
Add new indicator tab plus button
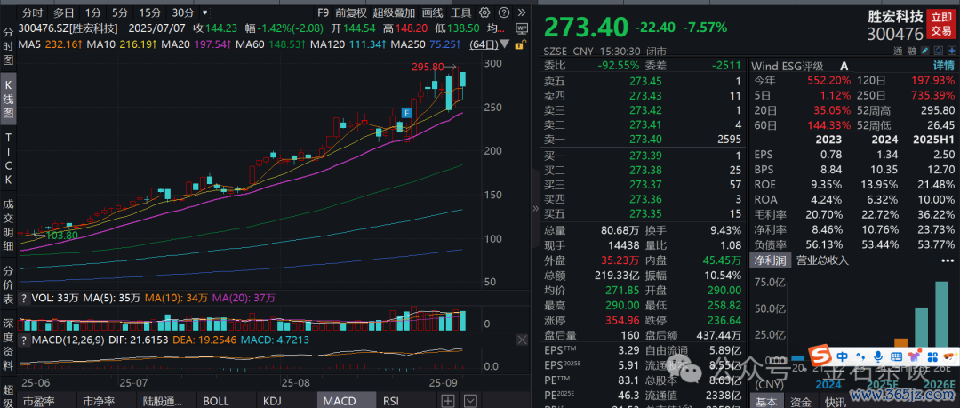click(448, 401)
